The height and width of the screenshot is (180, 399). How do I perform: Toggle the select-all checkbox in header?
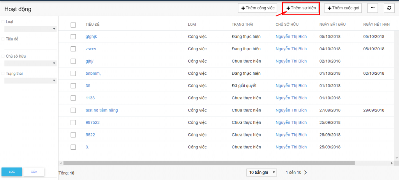[73, 25]
